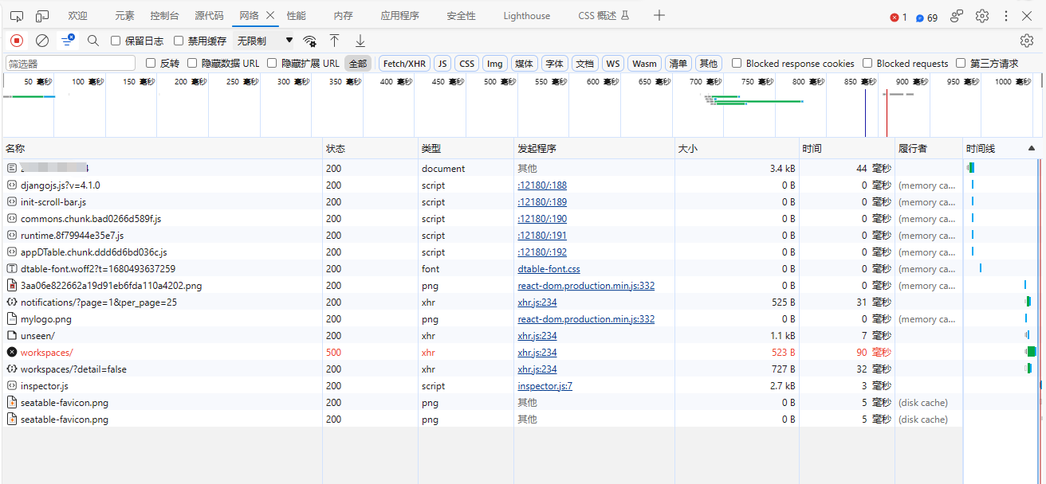Image resolution: width=1046 pixels, height=484 pixels.
Task: Enable the 禁用缓存 checkbox
Action: [179, 41]
